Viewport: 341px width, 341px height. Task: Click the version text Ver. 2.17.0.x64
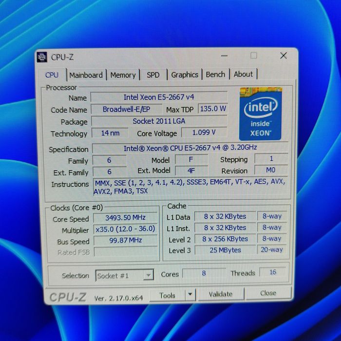[x=118, y=298]
